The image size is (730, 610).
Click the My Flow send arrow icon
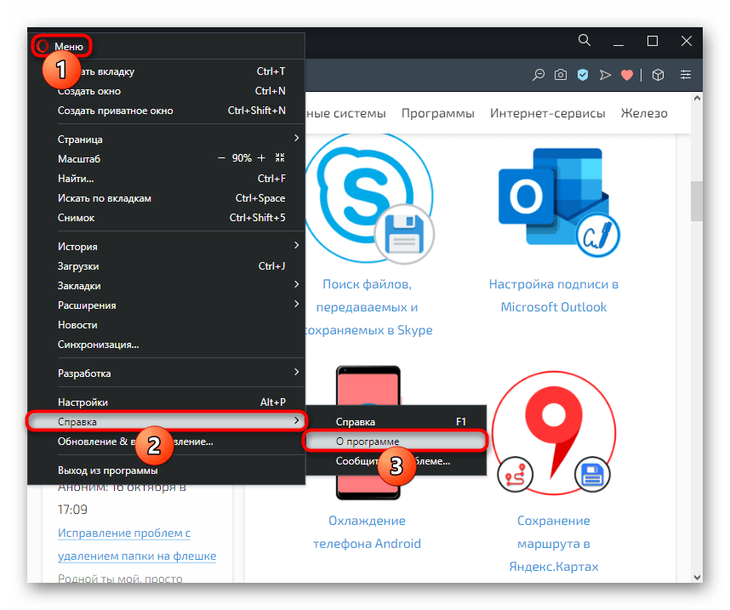pos(605,75)
